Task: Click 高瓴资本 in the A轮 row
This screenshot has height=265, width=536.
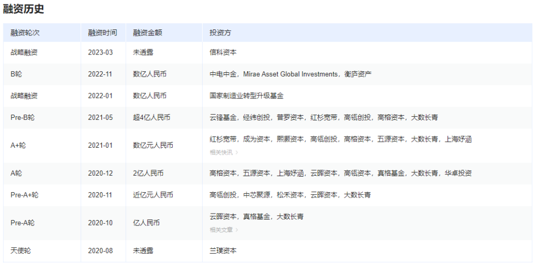Action: pos(357,173)
